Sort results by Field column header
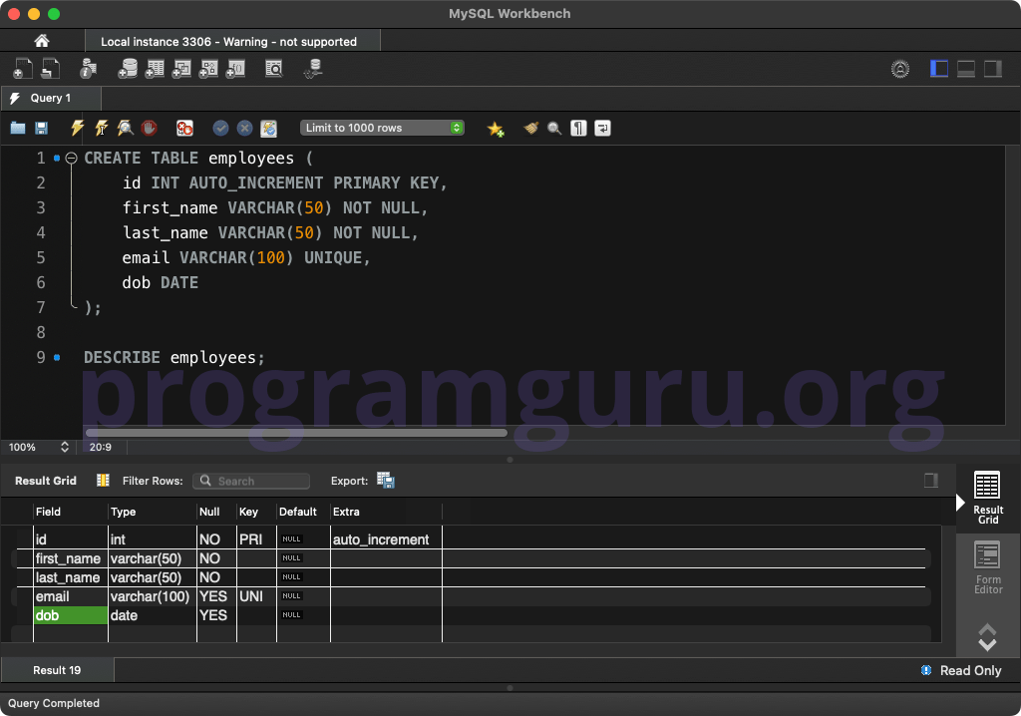Image resolution: width=1021 pixels, height=716 pixels. [71, 512]
